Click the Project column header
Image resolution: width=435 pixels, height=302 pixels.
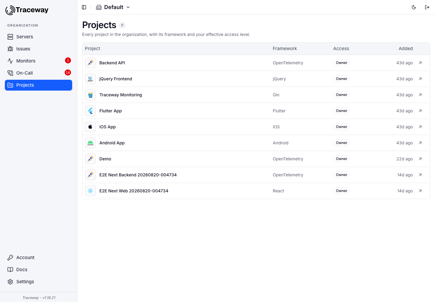(92, 49)
